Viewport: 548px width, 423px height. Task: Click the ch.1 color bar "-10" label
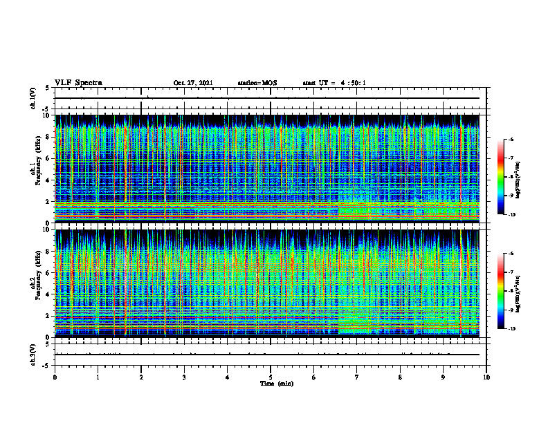[x=511, y=215]
